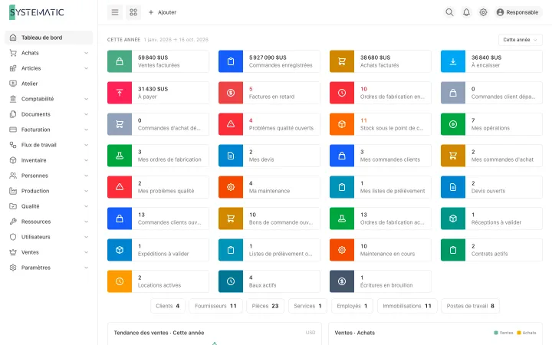Screen dimensions: 552x345
Task: Click the Clients 4 chip
Action: (168, 306)
